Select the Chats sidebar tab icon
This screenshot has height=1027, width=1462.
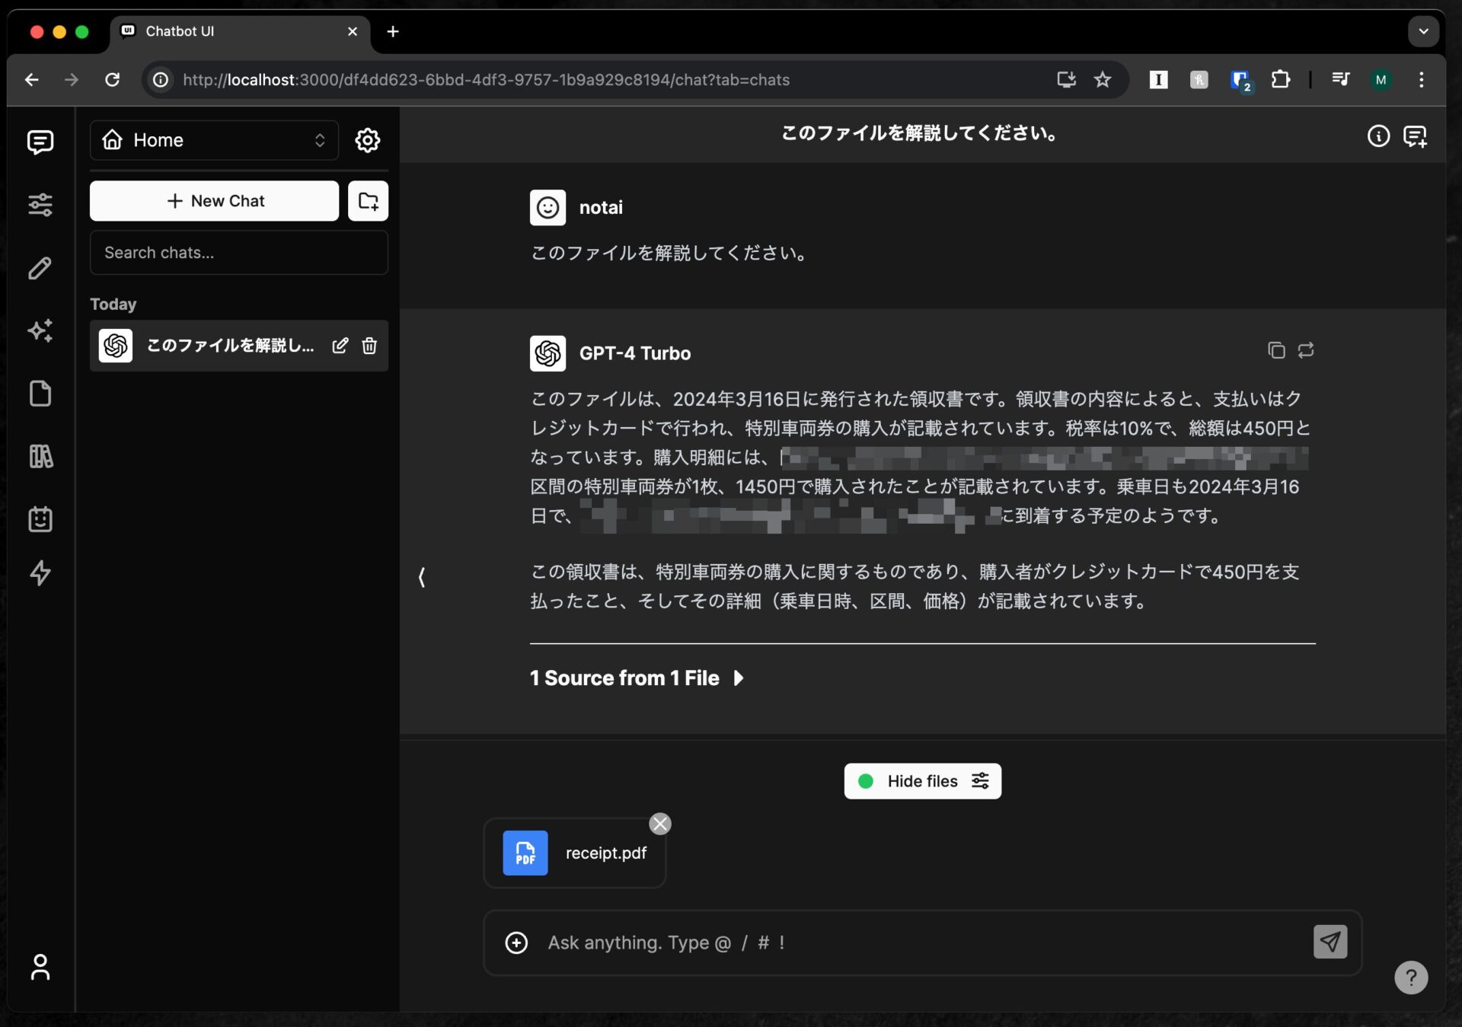40,142
